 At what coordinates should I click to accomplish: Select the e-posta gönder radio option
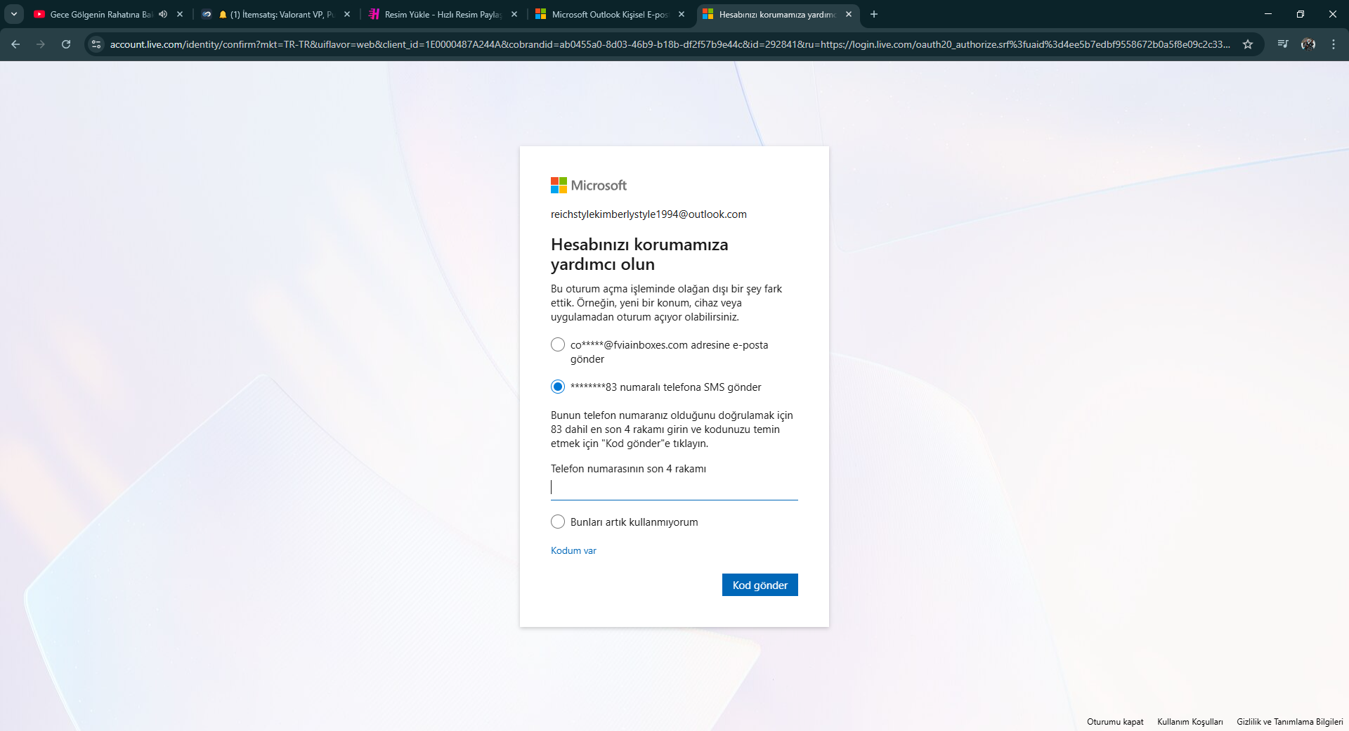pyautogui.click(x=558, y=344)
